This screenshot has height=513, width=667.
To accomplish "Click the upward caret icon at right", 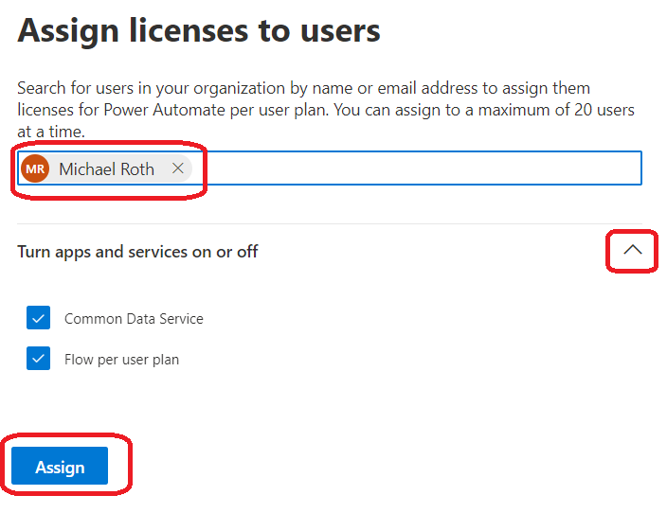I will pos(633,250).
